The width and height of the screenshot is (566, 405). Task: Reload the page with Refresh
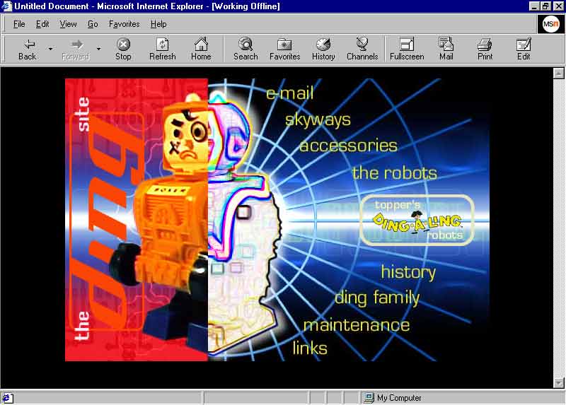[x=163, y=49]
